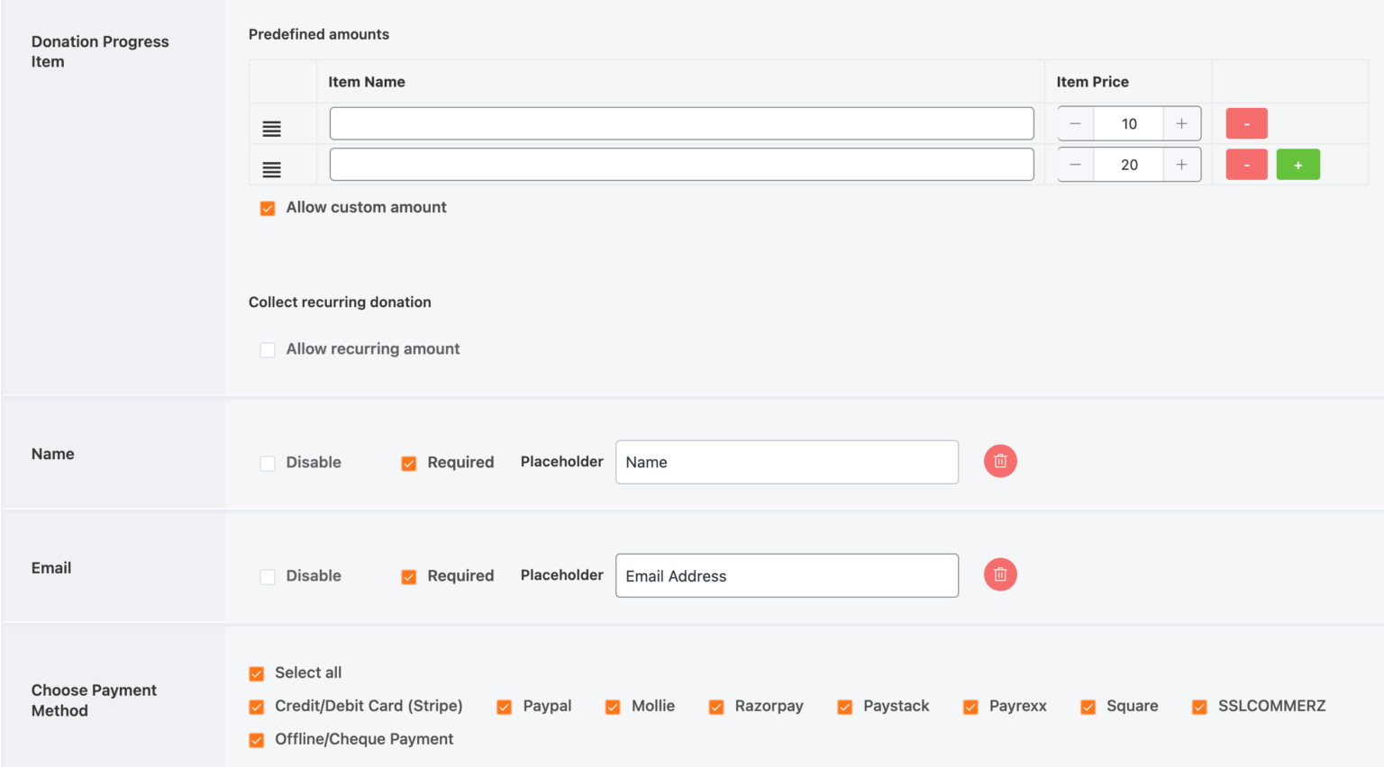Enable Allow recurring amount
The width and height of the screenshot is (1384, 767).
(x=268, y=349)
